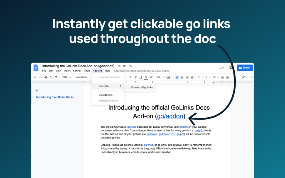
Task: Click the text color A swatch
Action: (146, 77)
